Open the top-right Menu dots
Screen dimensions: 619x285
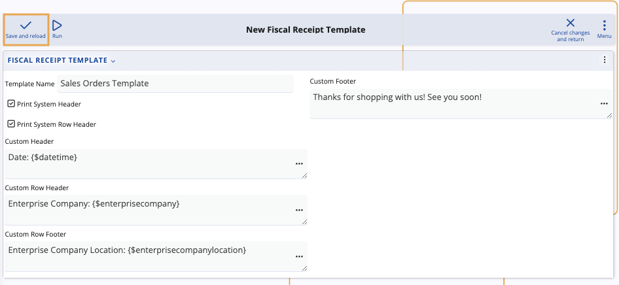click(x=604, y=29)
